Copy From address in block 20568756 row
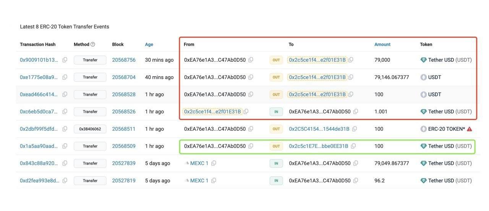Image resolution: width=489 pixels, height=211 pixels. (x=251, y=60)
